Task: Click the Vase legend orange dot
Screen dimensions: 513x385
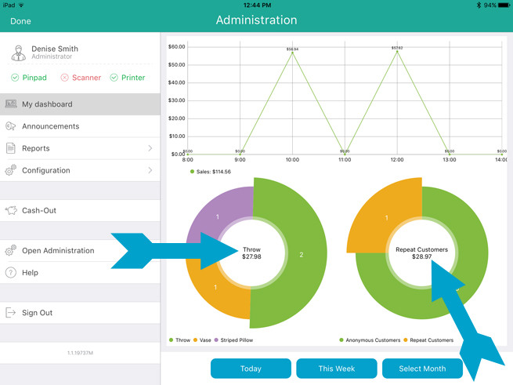Action: coord(195,340)
